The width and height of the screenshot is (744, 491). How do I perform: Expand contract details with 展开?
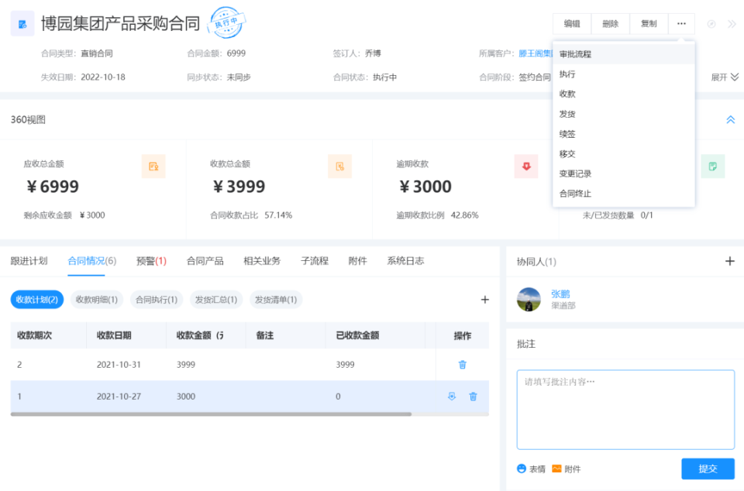[725, 77]
